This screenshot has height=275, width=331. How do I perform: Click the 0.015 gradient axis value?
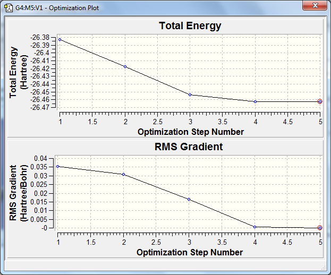click(x=39, y=202)
